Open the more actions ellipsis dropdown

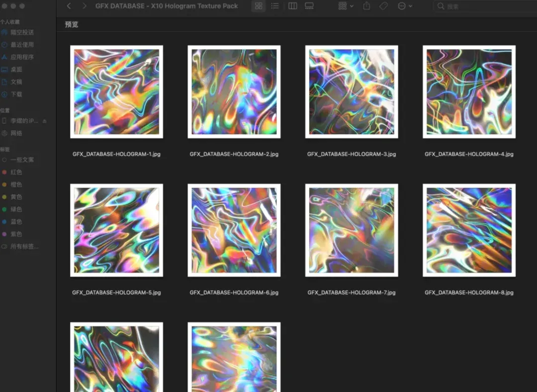tap(405, 6)
